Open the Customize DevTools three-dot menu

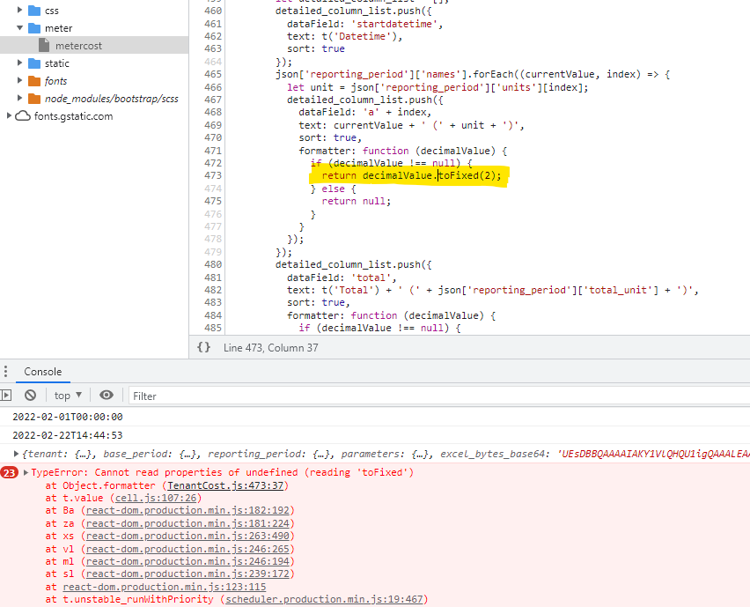click(x=7, y=369)
